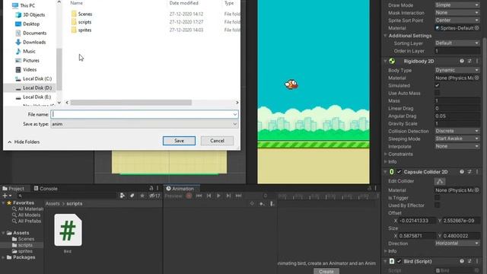487x274 pixels.
Task: Open Pictures in the navigation pane
Action: (x=27, y=60)
